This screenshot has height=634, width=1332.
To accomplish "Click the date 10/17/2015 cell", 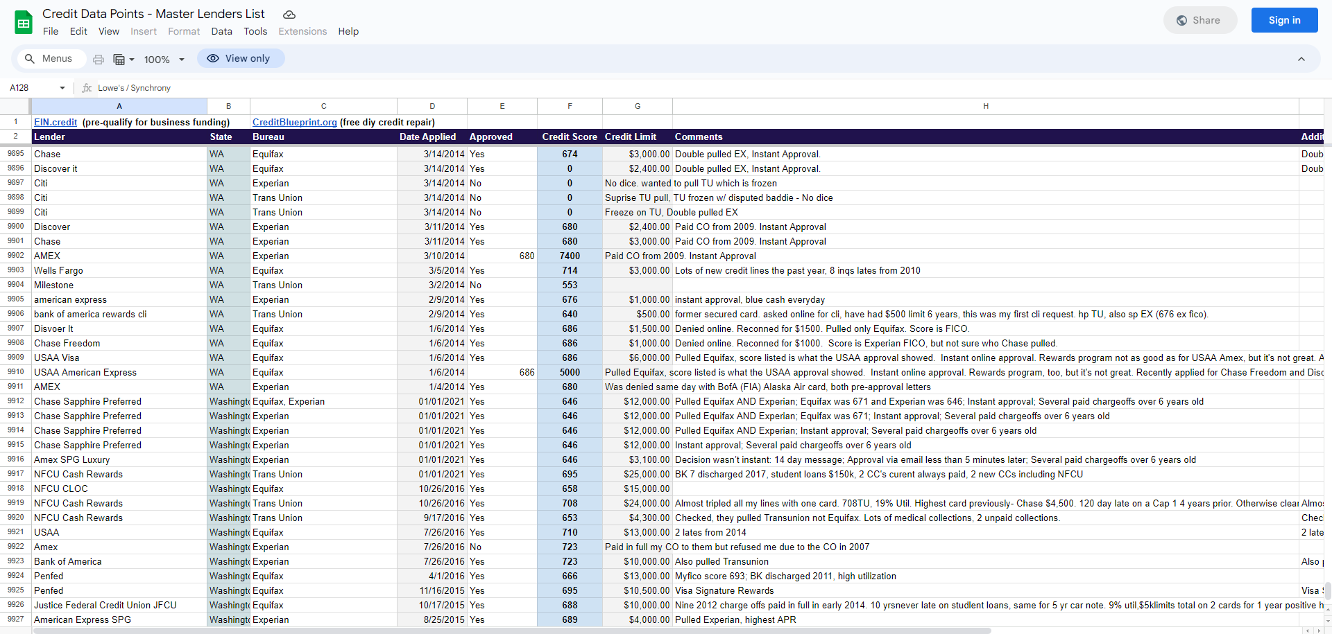I will pos(432,605).
